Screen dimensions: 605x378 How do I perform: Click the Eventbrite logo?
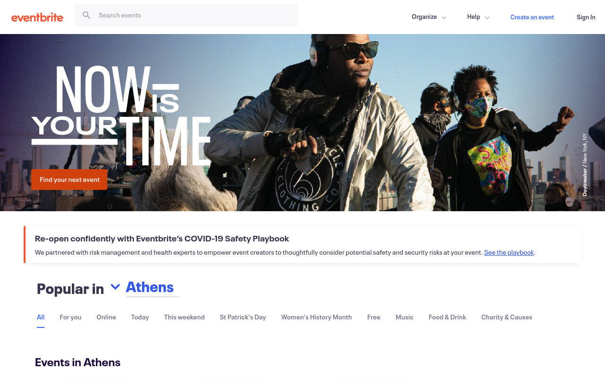pos(37,17)
